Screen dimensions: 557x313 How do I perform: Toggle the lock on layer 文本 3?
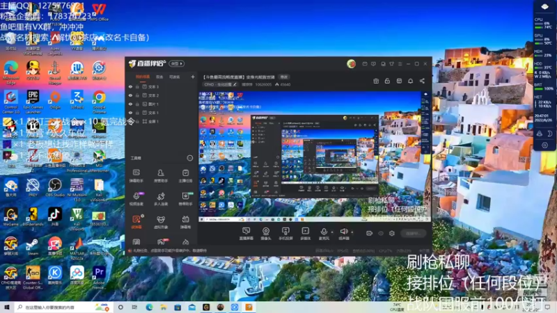coord(137,86)
